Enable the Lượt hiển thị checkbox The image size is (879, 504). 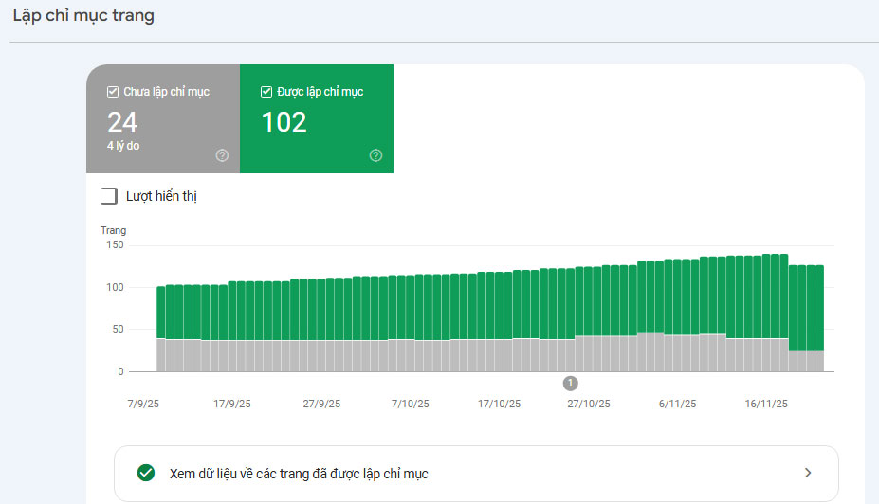tap(109, 196)
